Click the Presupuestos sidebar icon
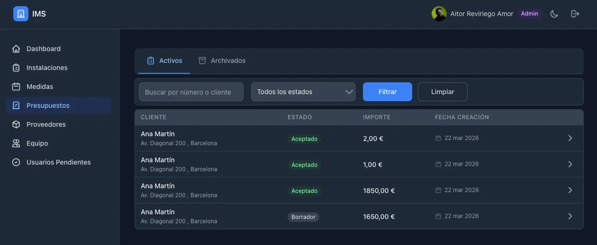The height and width of the screenshot is (245, 597). click(x=16, y=105)
